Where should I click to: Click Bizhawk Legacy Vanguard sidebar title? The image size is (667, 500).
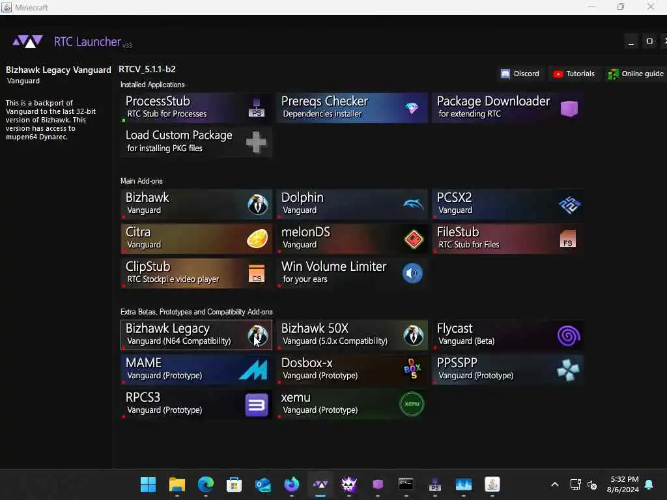click(58, 70)
